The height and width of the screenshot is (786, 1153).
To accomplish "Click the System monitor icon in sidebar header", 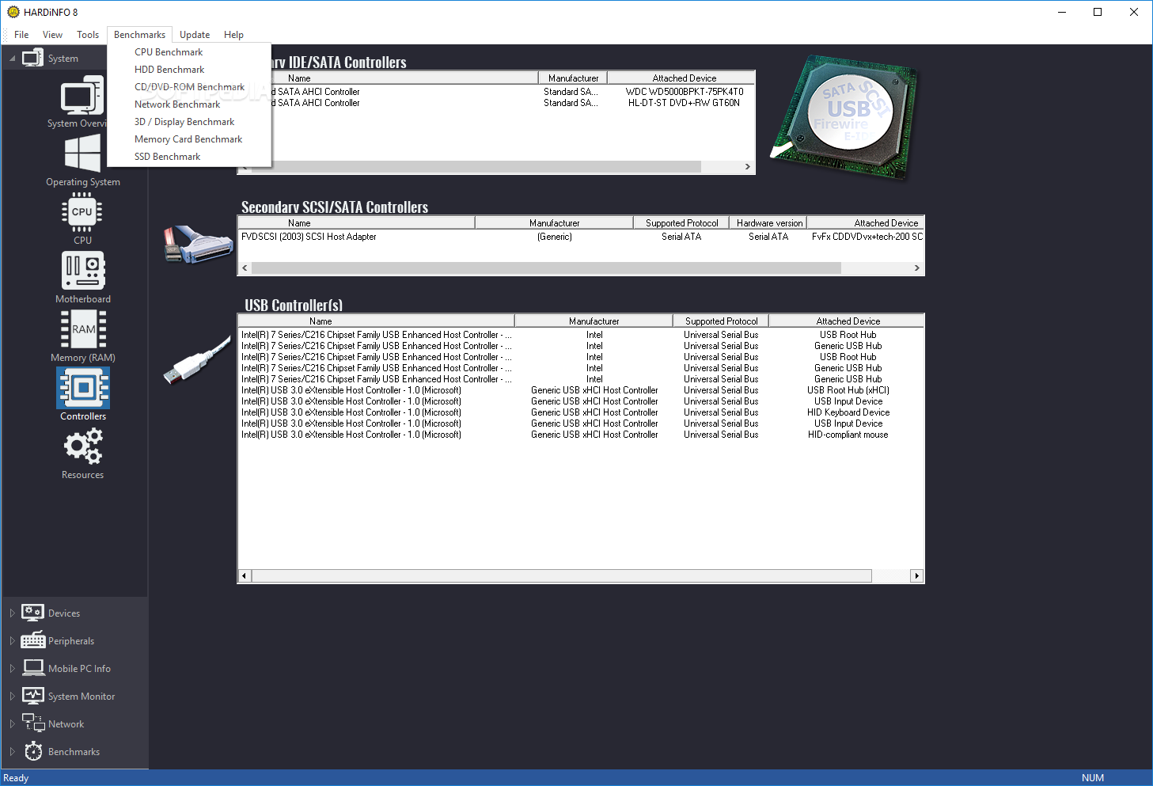I will click(32, 58).
